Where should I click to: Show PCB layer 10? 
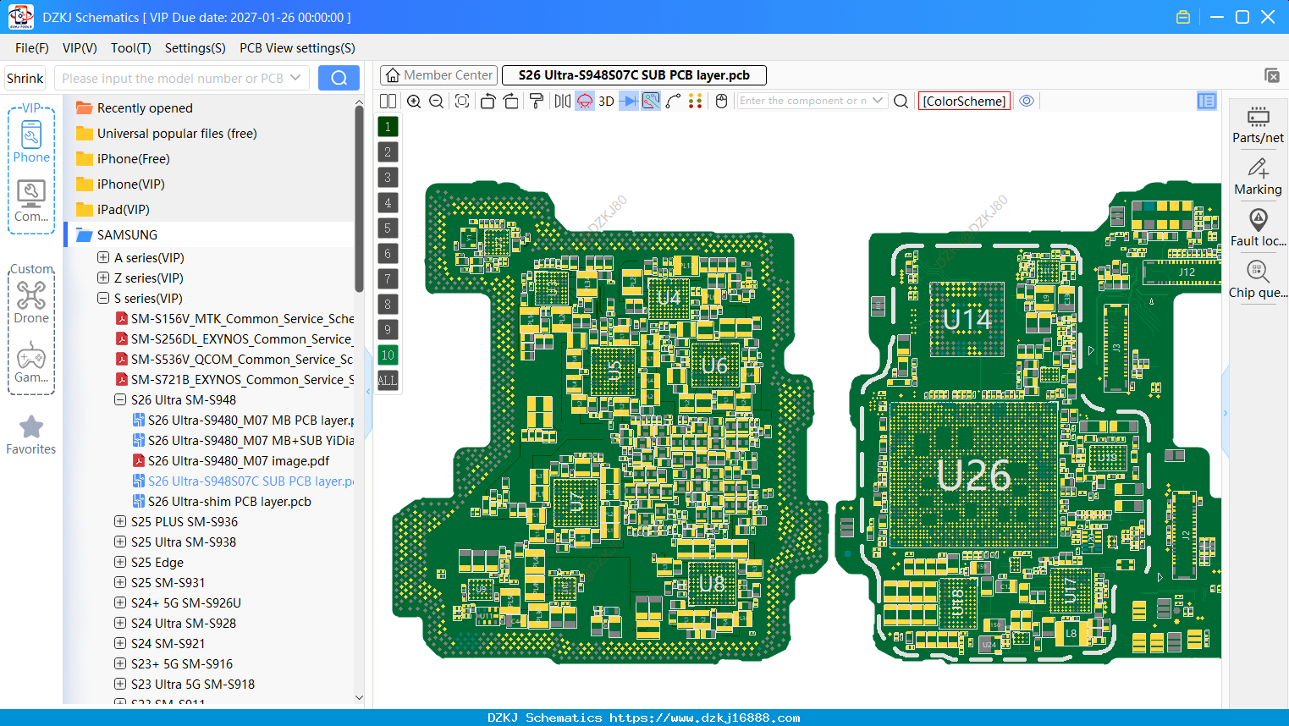coord(388,355)
